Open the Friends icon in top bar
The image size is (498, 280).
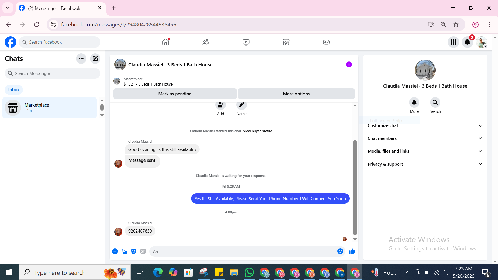pos(206,42)
